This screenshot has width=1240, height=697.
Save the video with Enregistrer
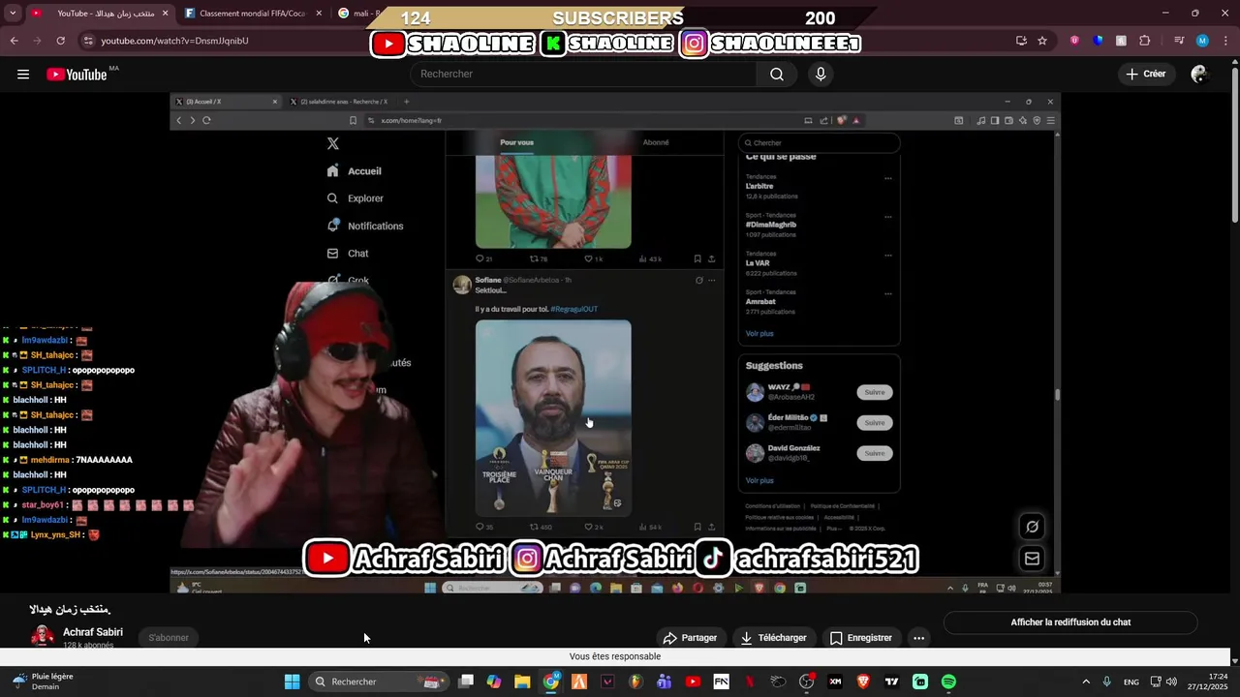(x=861, y=638)
